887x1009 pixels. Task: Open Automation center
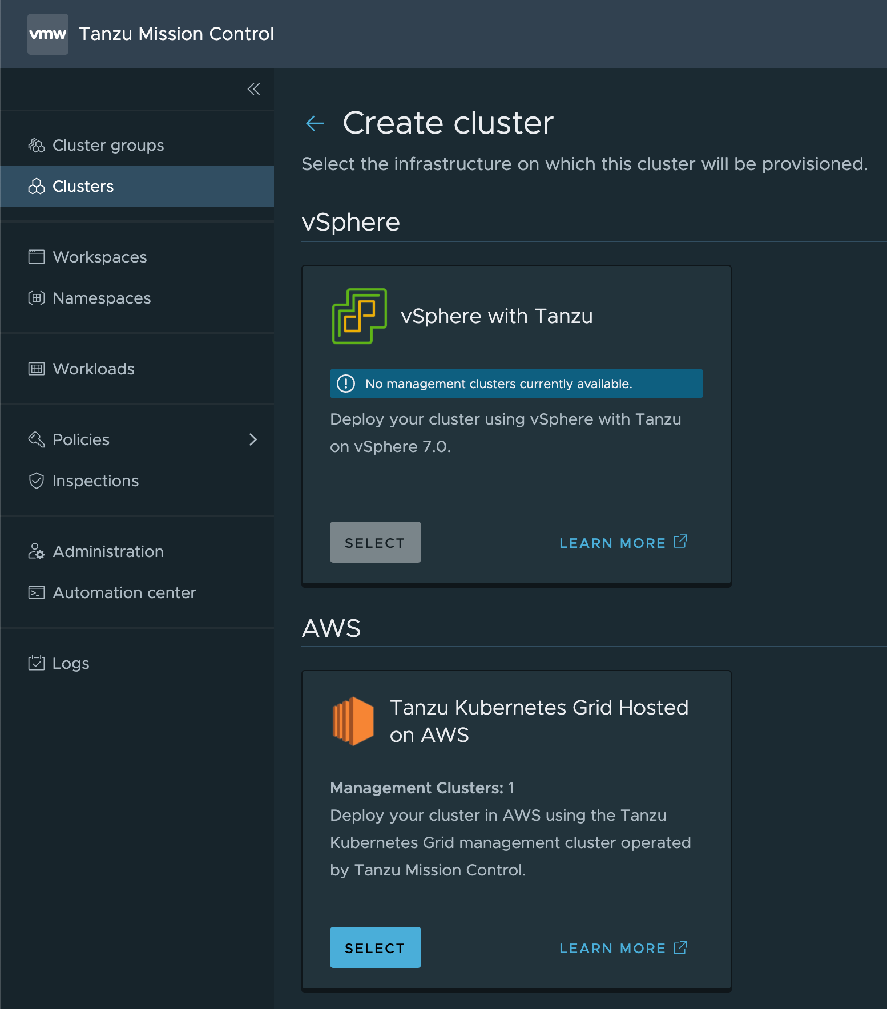[137, 592]
